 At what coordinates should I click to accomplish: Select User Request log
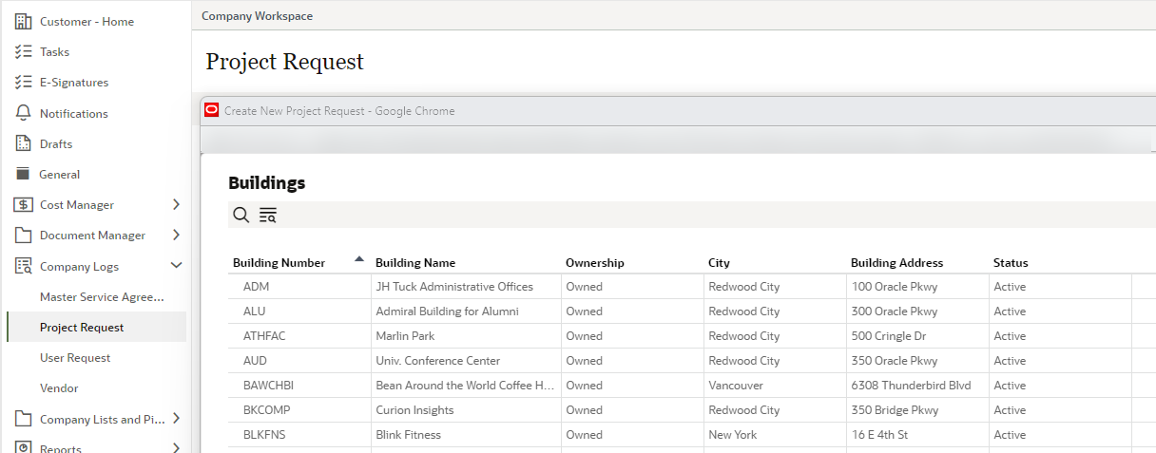(x=75, y=357)
